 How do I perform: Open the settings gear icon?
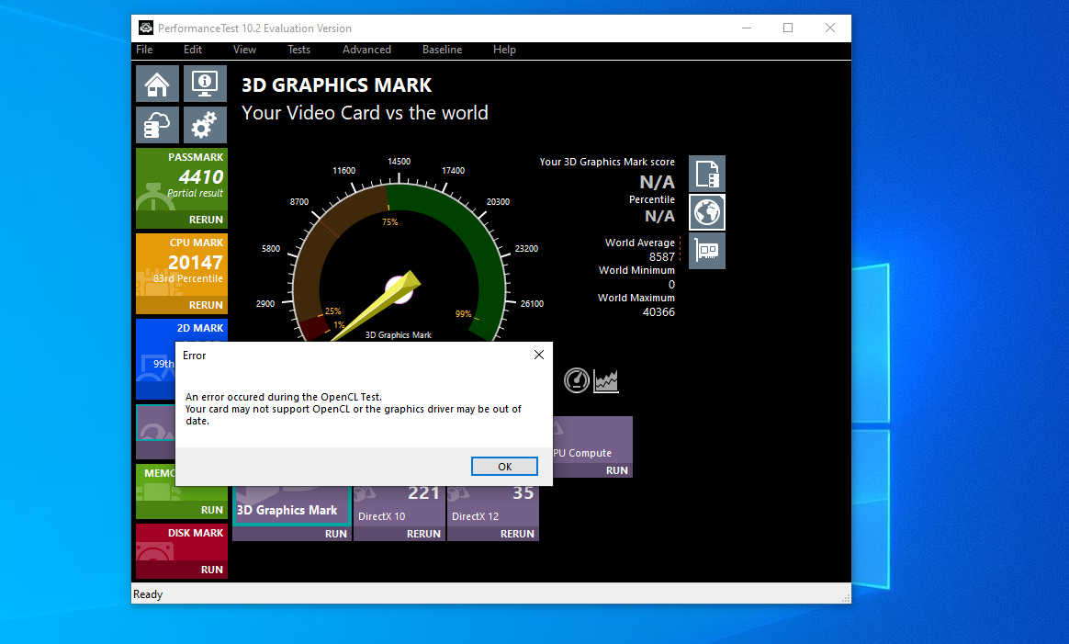(x=205, y=125)
